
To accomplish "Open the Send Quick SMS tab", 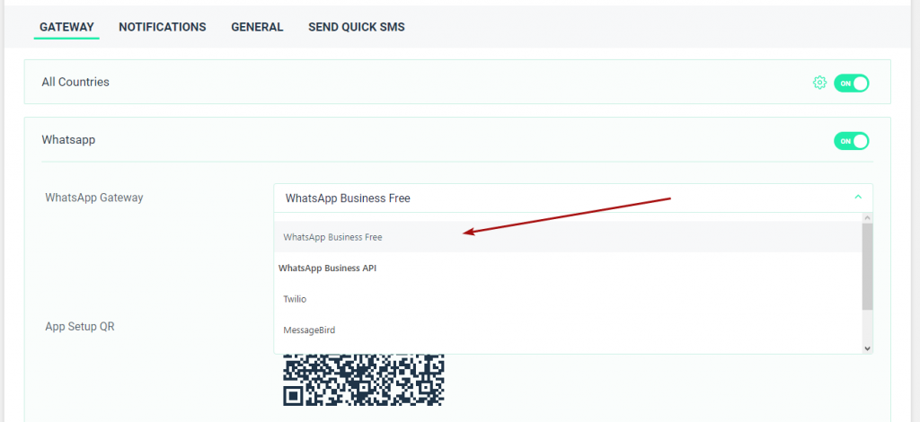I will coord(357,27).
